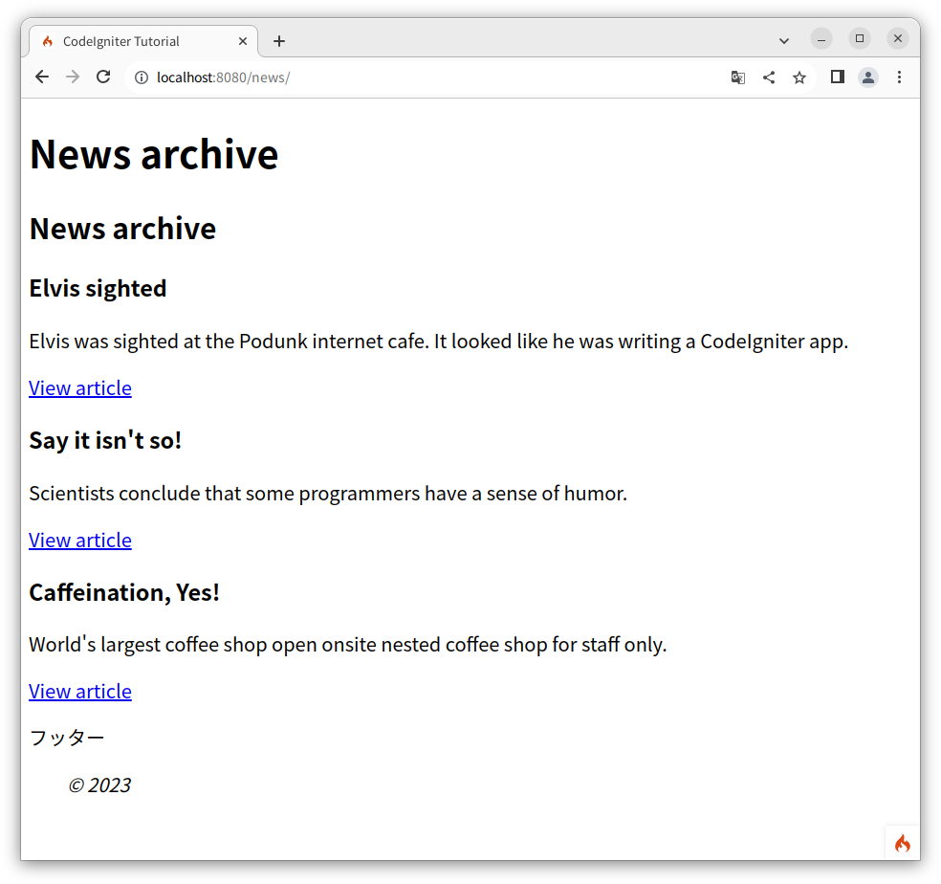Open Chrome three-dot menu
Screen dimensions: 941x884
[x=899, y=77]
